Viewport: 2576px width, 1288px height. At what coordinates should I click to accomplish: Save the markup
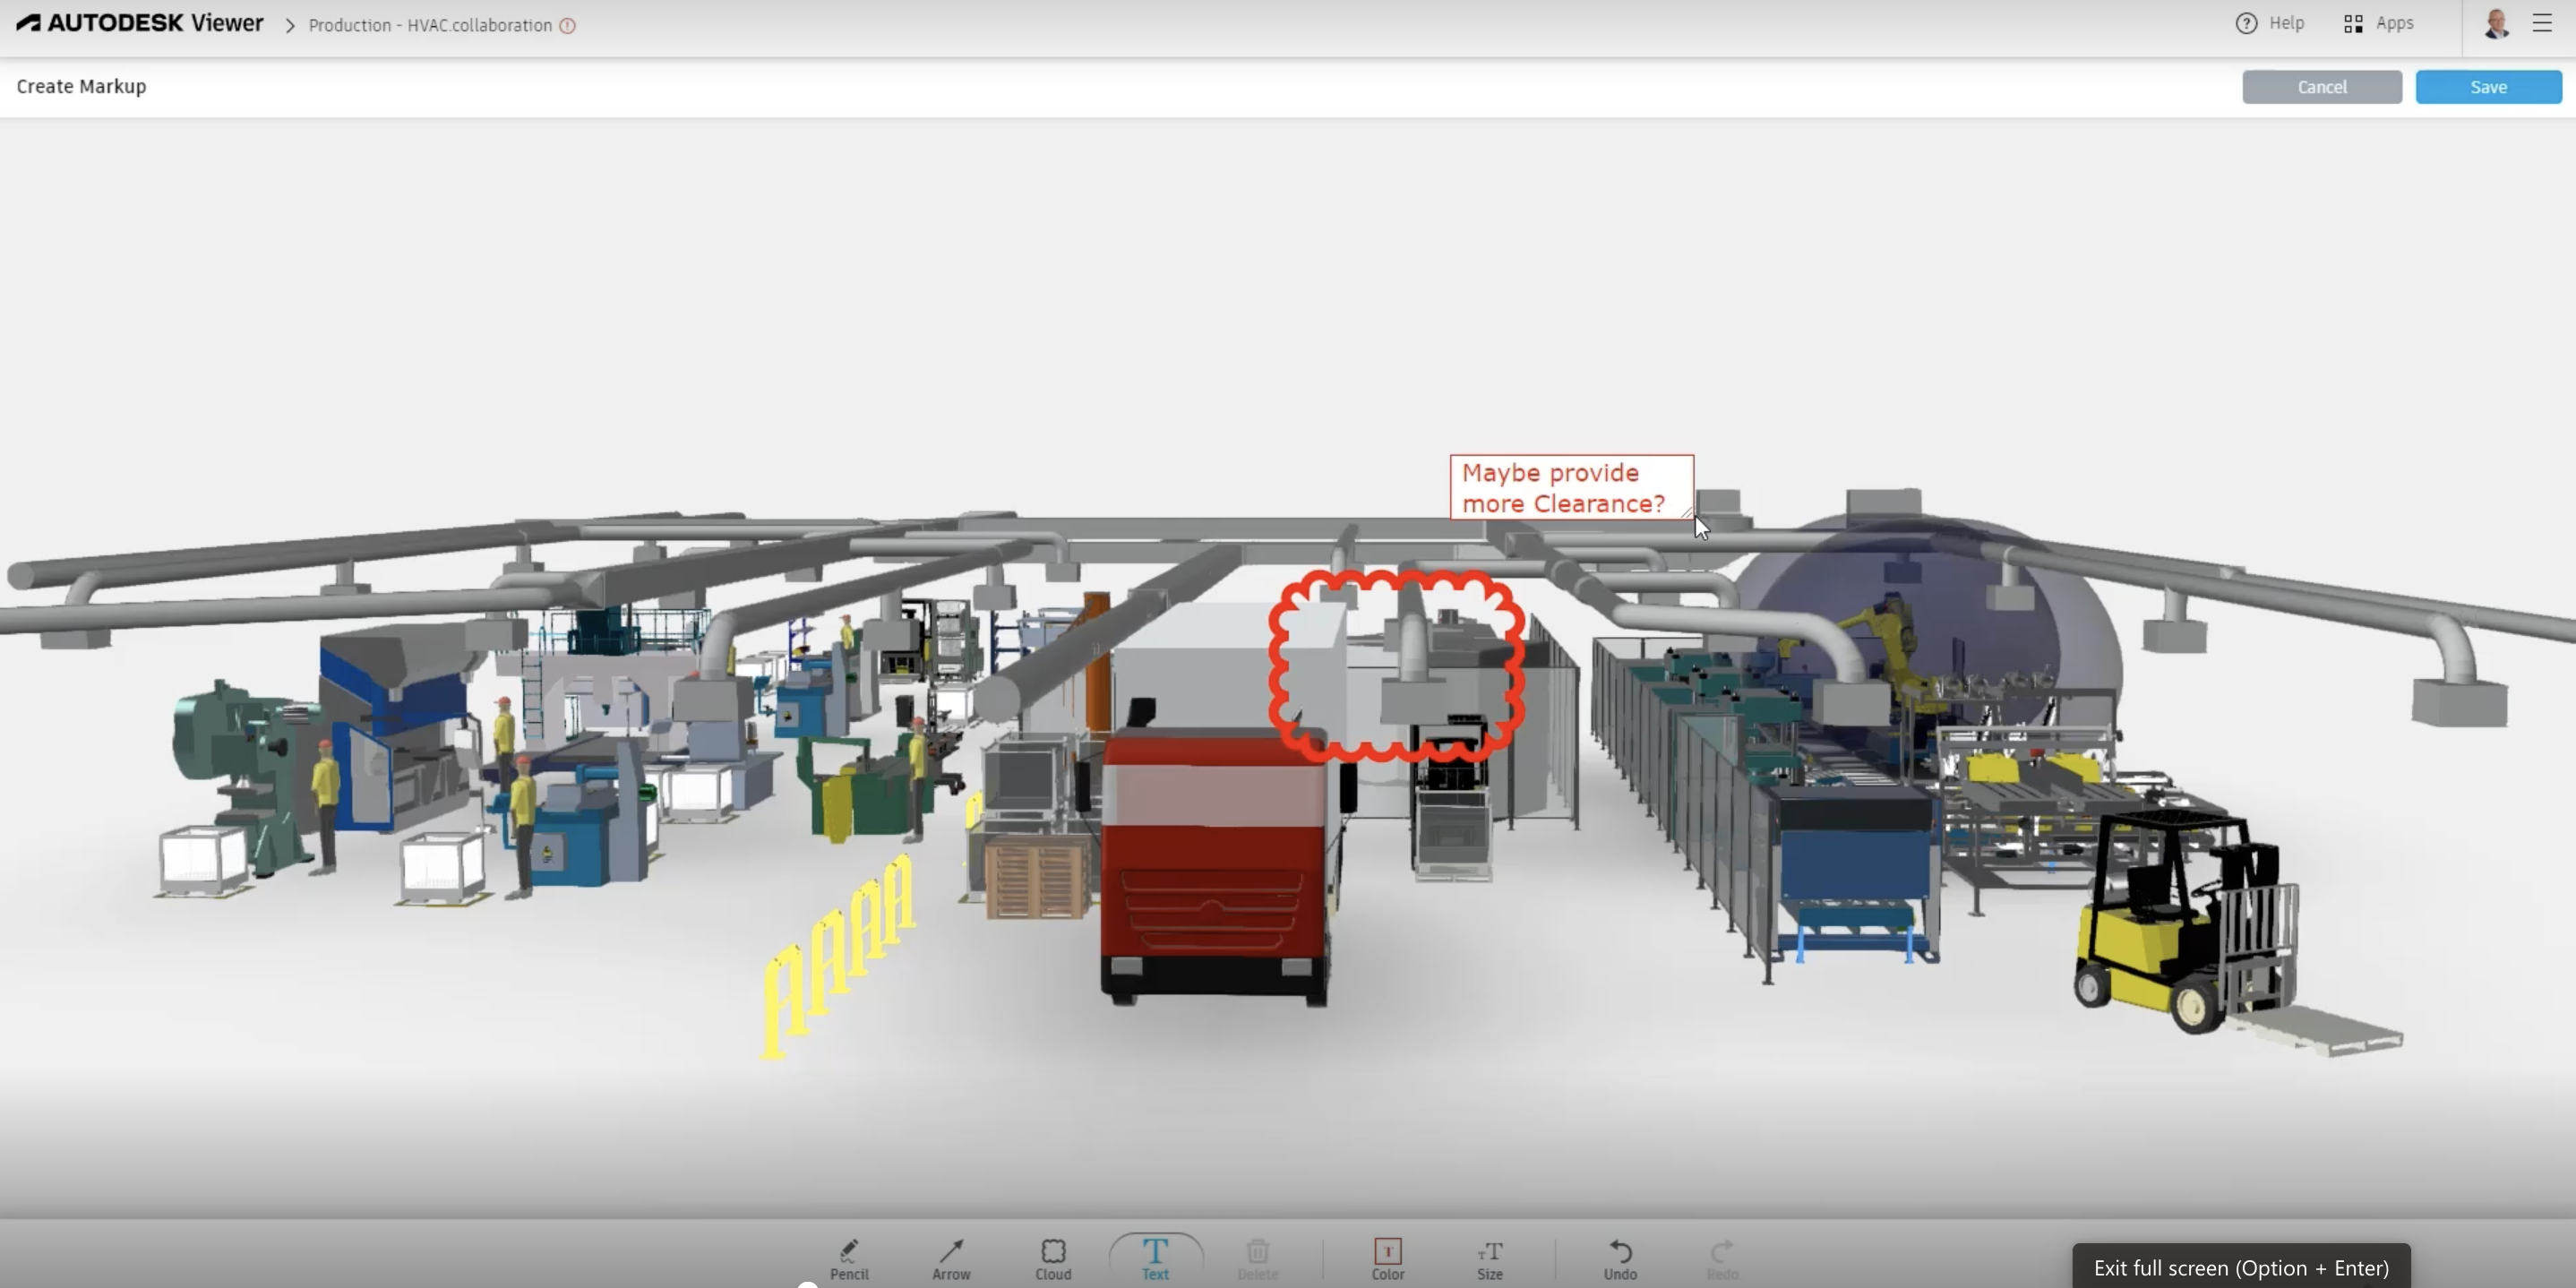click(x=2489, y=87)
